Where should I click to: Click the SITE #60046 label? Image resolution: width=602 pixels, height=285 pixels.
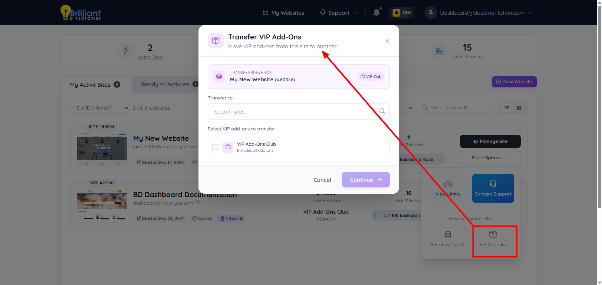pyautogui.click(x=102, y=127)
